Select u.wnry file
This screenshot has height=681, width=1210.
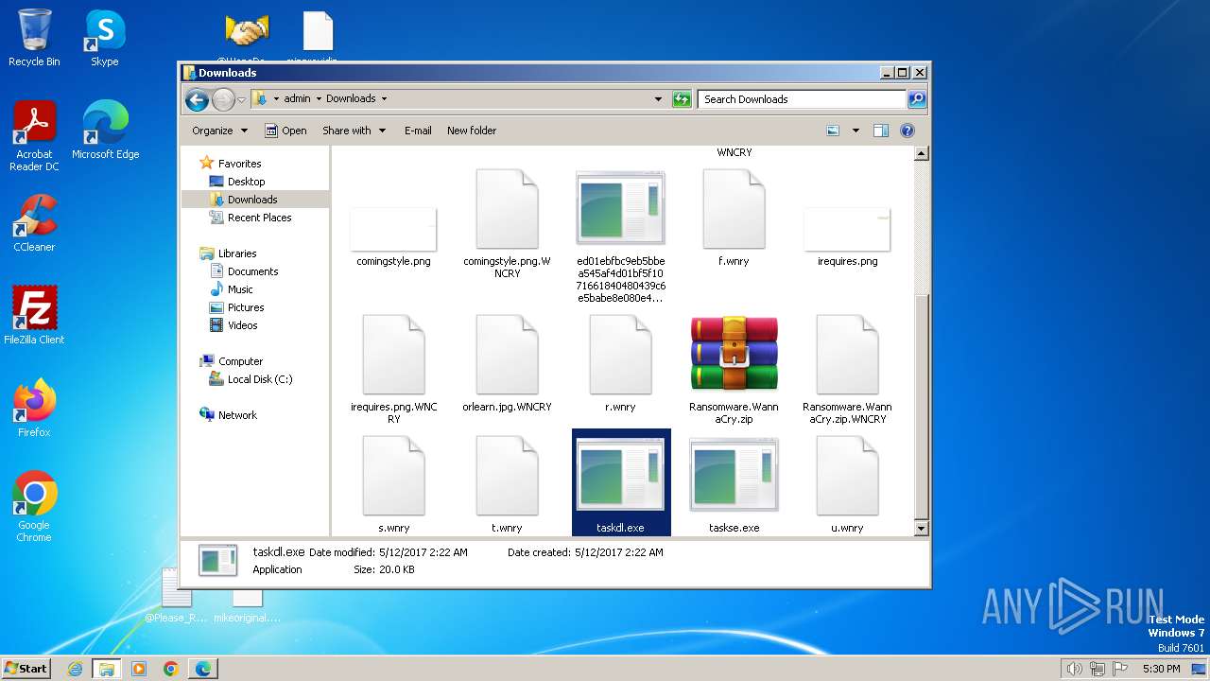[x=847, y=484]
